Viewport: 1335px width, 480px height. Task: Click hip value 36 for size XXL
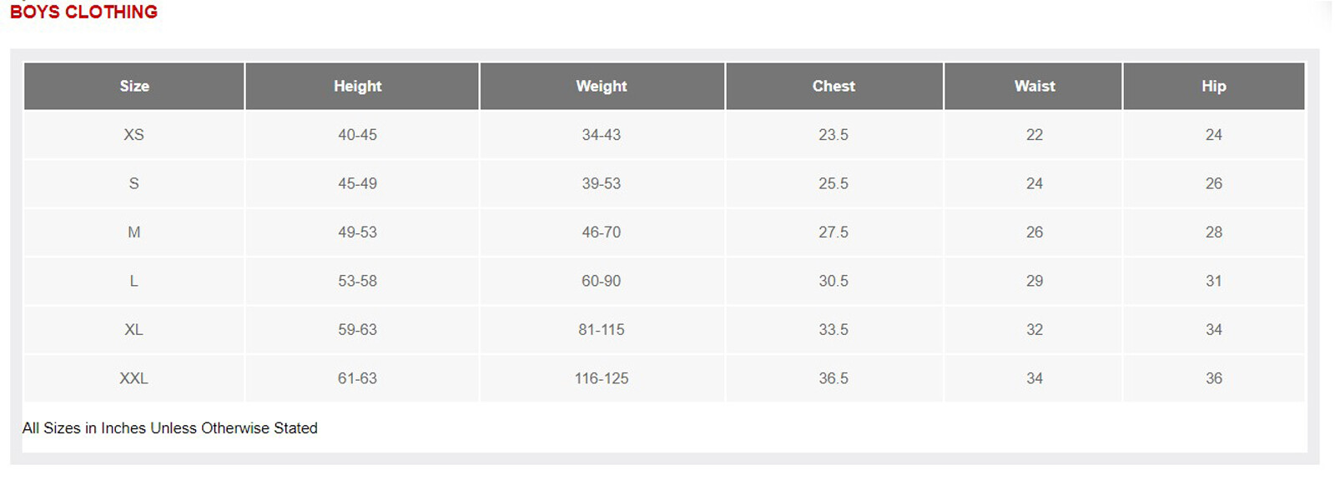(1213, 378)
